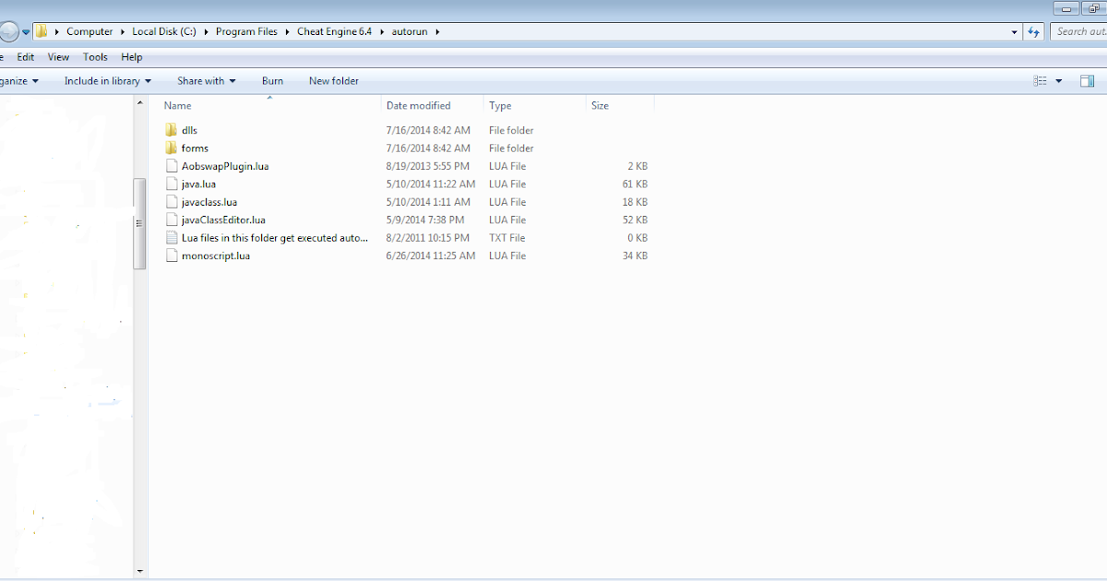Open the address bar history dropdown
Image resolution: width=1107 pixels, height=581 pixels.
click(1015, 31)
